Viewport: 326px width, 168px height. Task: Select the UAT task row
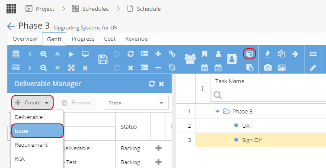click(251, 126)
